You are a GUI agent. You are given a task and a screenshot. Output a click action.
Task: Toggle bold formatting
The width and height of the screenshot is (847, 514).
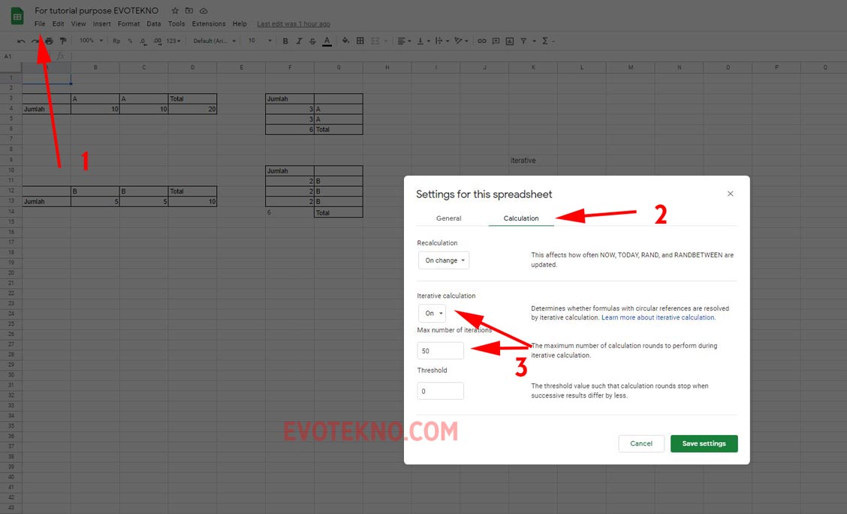(x=285, y=41)
